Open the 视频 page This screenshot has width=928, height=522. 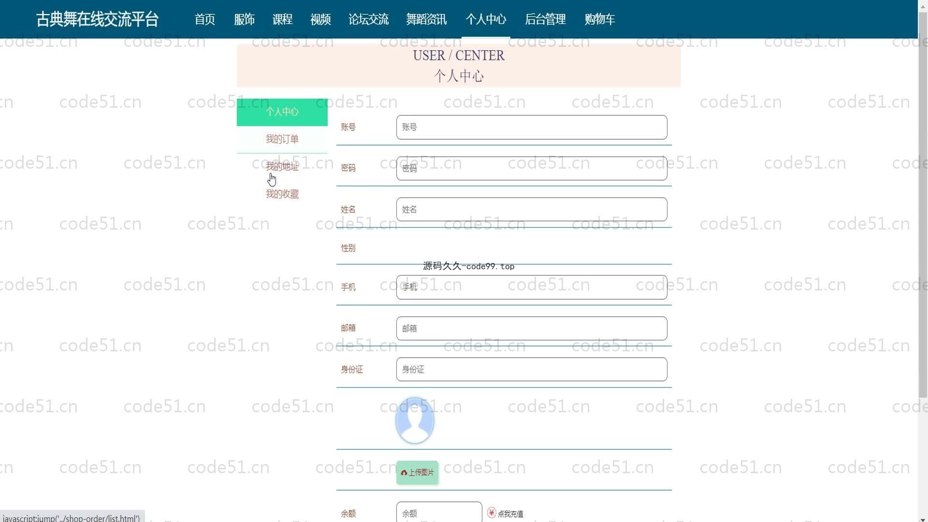[320, 19]
